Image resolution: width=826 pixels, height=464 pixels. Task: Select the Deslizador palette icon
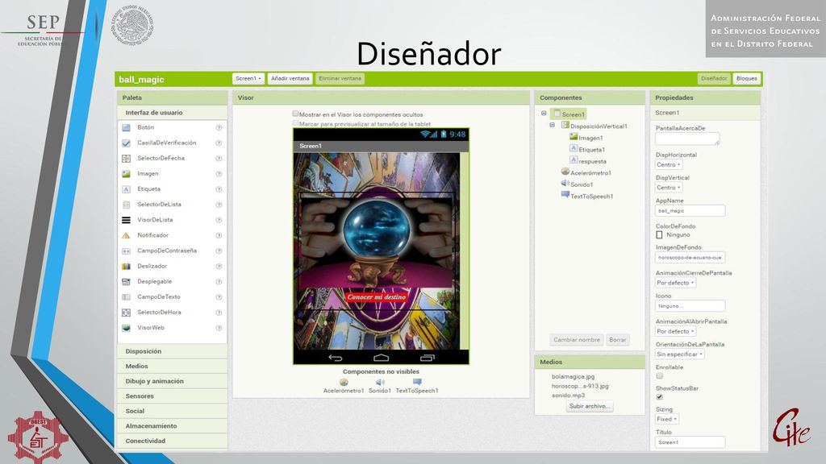[126, 266]
